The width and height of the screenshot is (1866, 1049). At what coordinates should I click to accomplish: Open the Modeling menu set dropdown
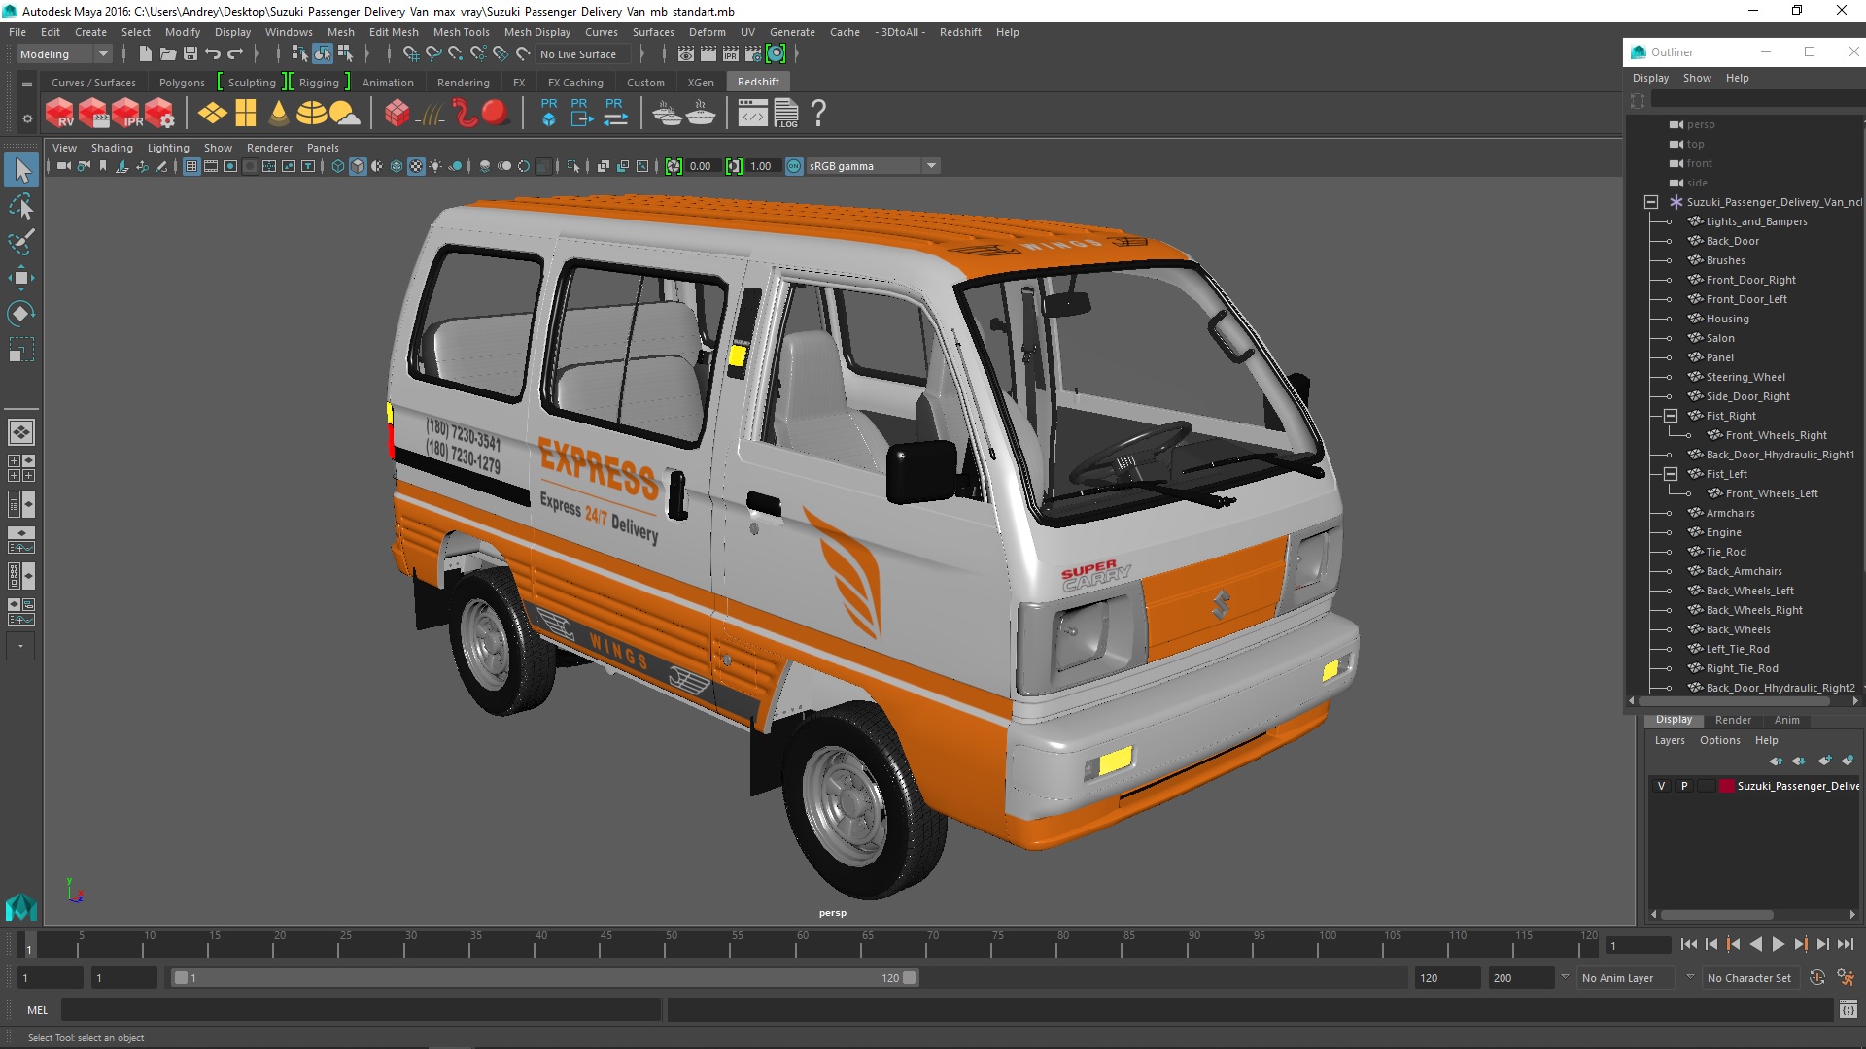64,54
